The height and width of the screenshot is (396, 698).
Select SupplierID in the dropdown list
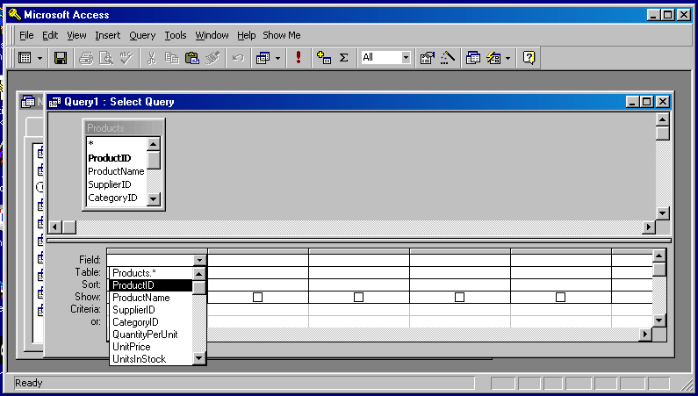[151, 310]
